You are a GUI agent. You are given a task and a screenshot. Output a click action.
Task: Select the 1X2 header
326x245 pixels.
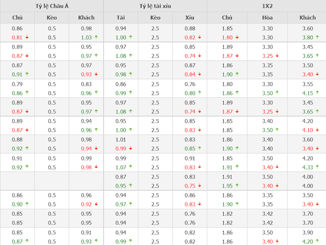267,6
